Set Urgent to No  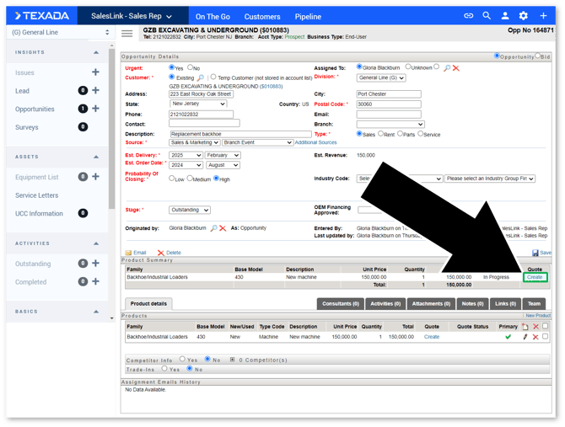pos(191,67)
